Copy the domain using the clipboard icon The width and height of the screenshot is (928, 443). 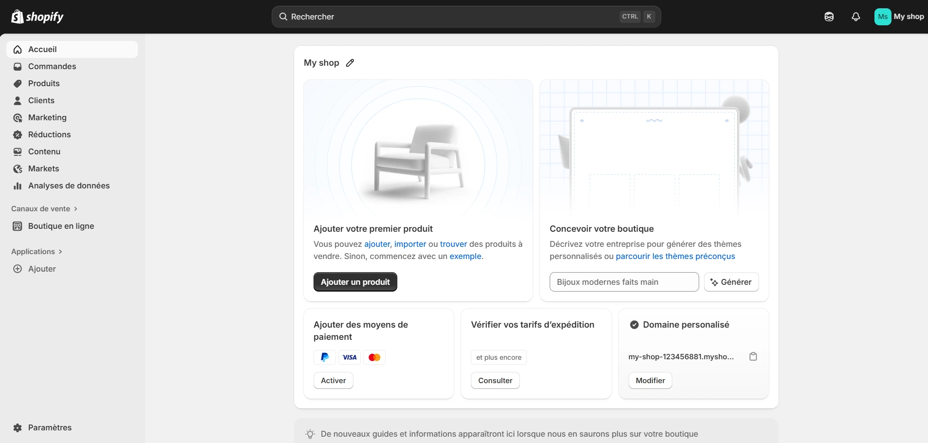coord(753,356)
